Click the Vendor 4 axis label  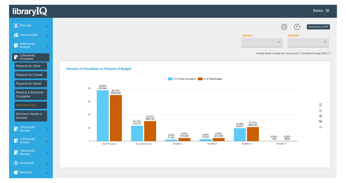coord(281,144)
